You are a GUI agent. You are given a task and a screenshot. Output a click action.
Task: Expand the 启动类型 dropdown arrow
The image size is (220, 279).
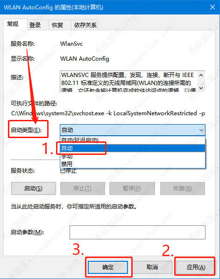(201, 130)
